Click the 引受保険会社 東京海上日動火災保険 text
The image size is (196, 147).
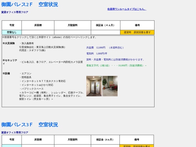coord(42,47)
